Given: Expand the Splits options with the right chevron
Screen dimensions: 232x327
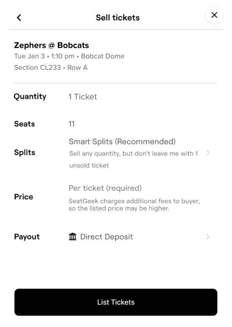Looking at the screenshot, I should click(x=208, y=153).
